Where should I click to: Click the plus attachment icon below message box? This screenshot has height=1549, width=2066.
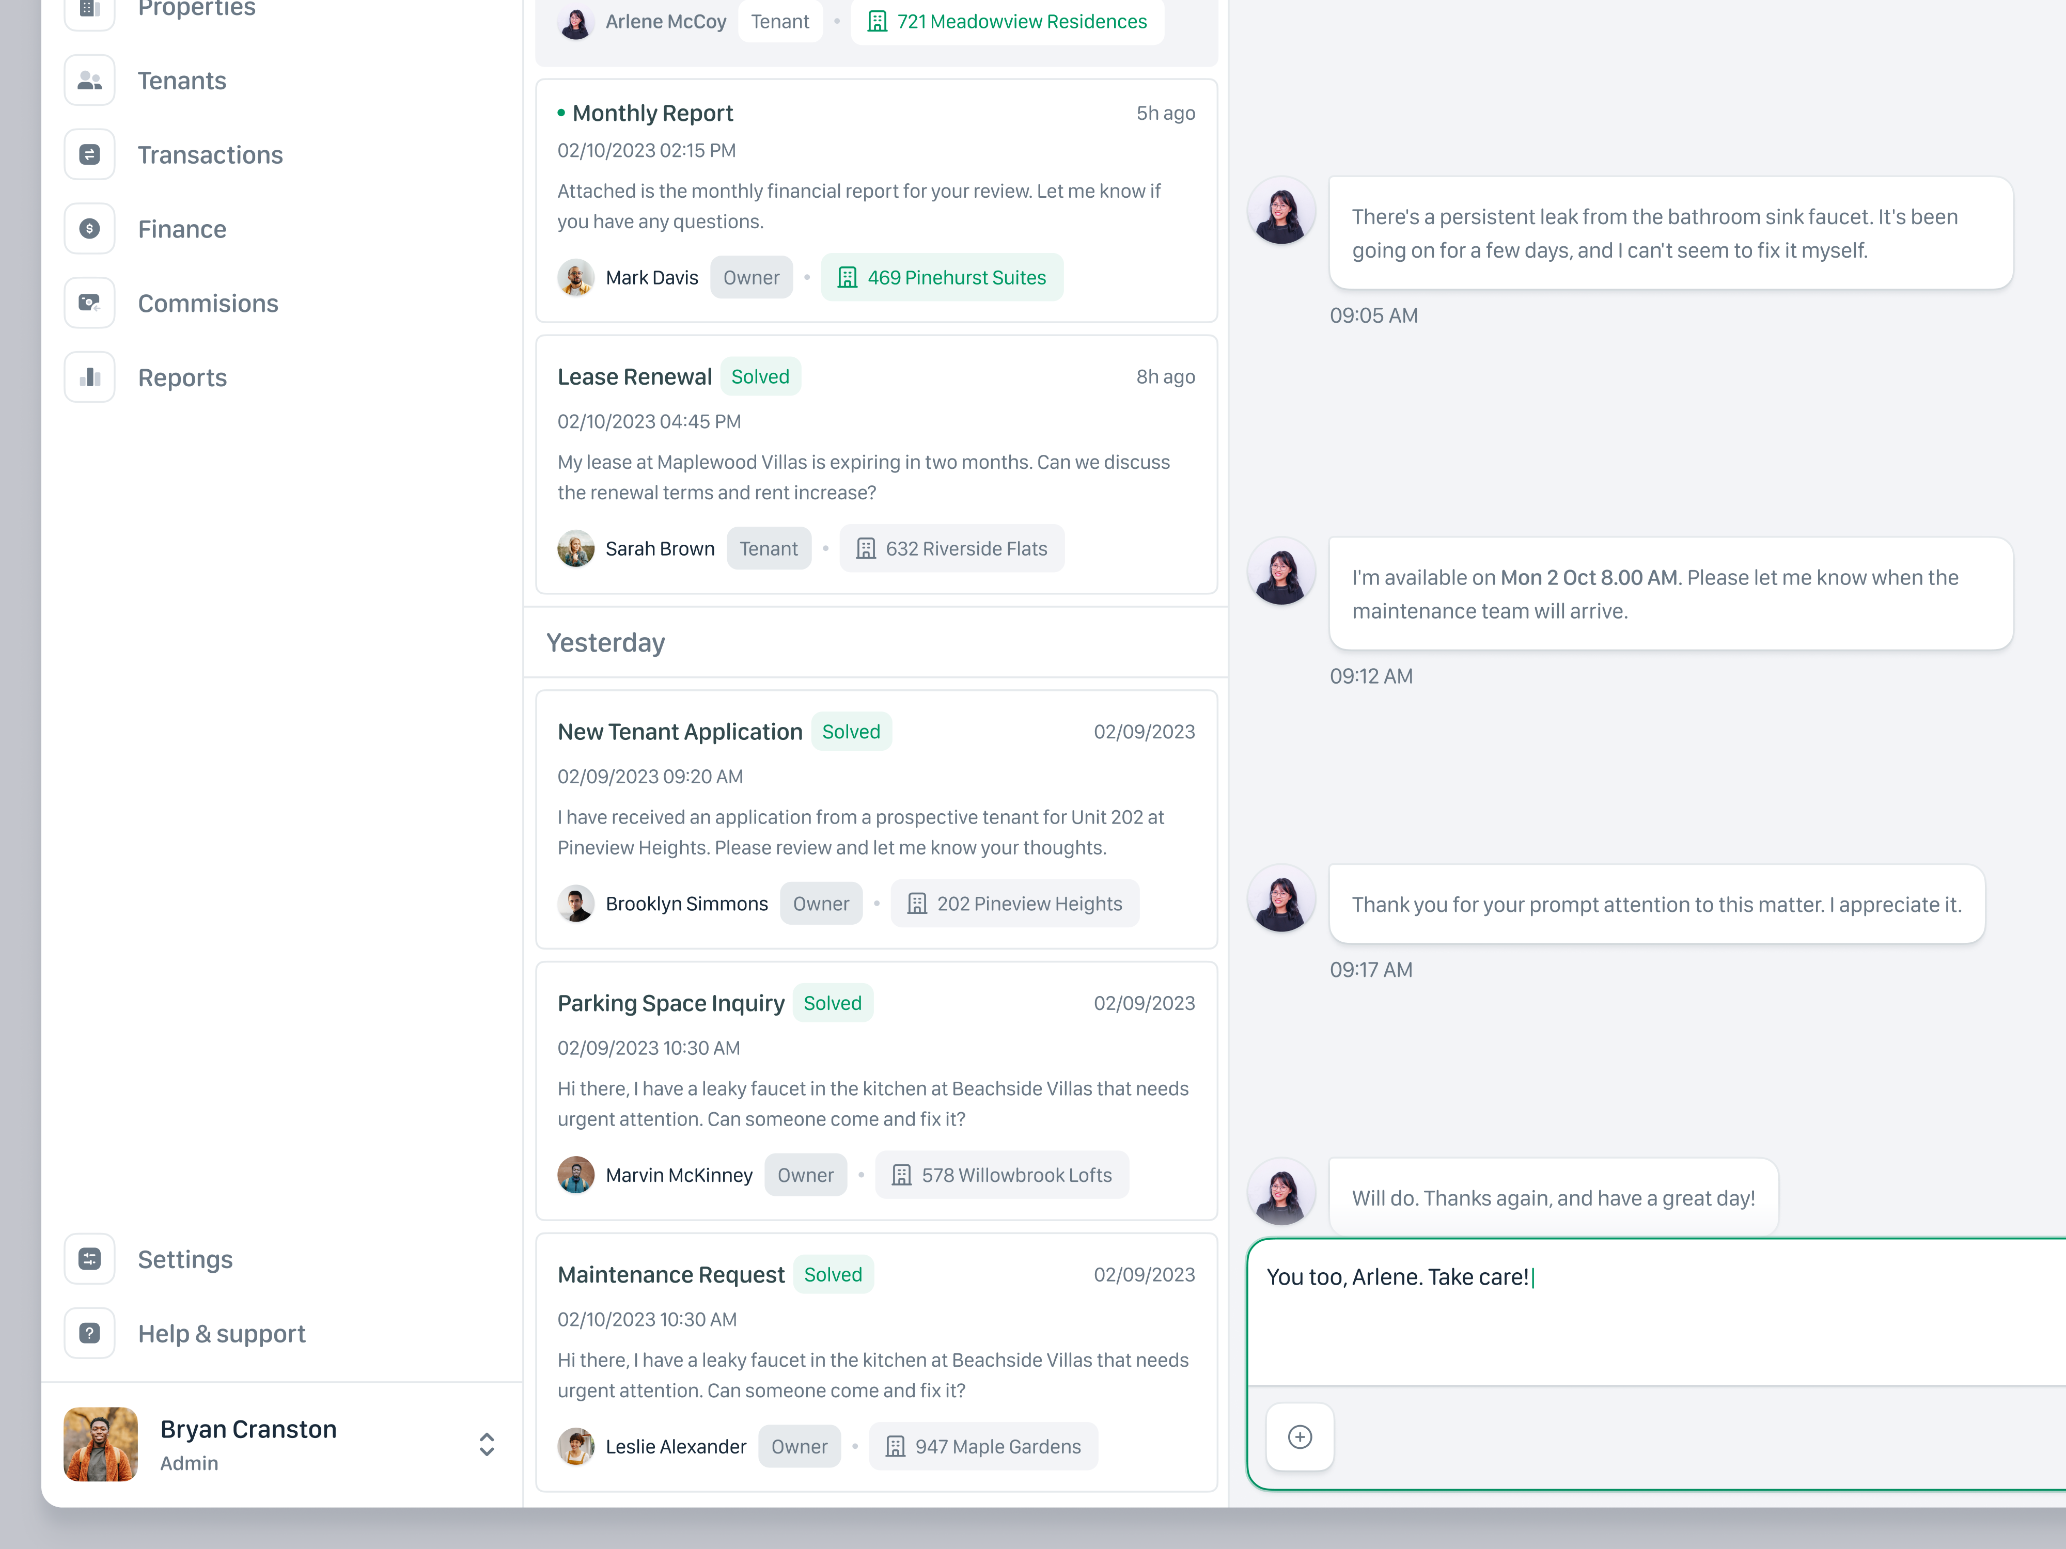(1299, 1437)
